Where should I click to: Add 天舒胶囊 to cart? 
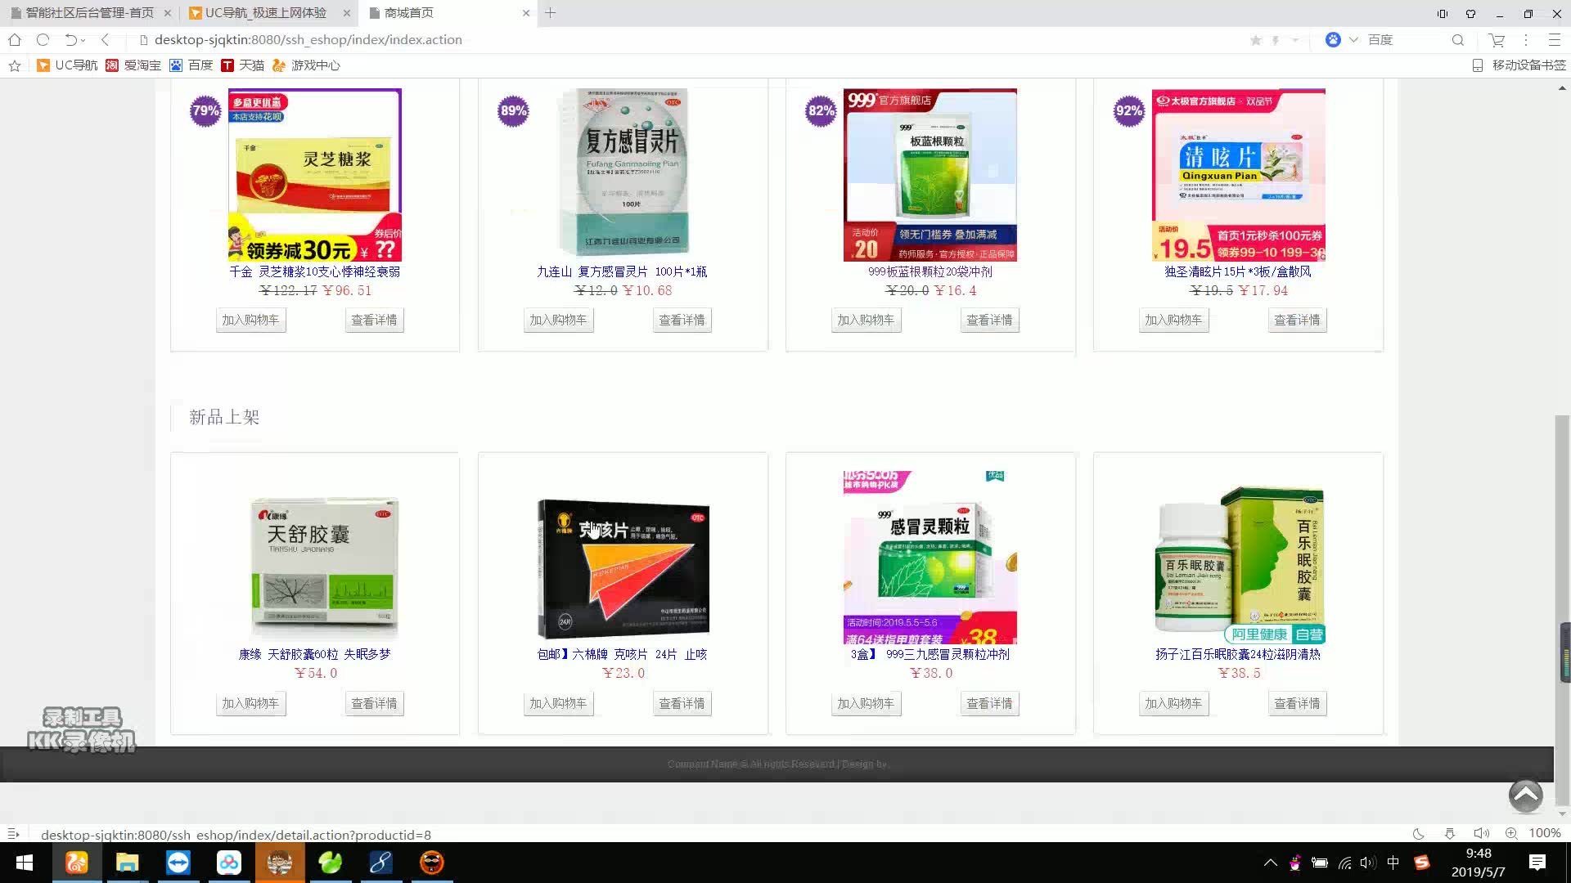click(250, 703)
